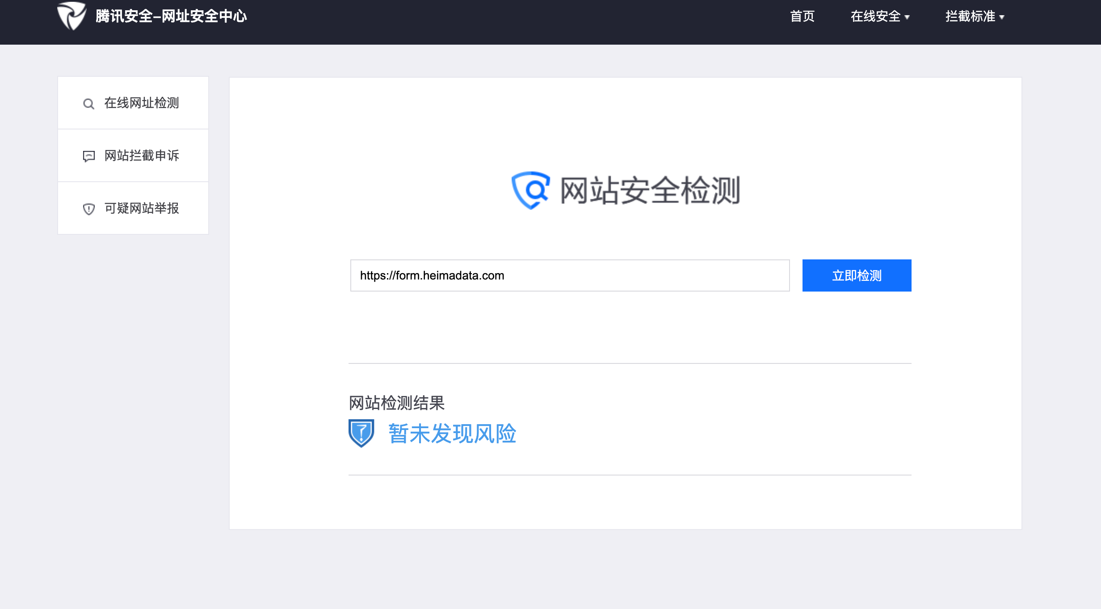1101x609 pixels.
Task: Click the chat bubble icon beside 网站拦截申诉
Action: (x=88, y=156)
